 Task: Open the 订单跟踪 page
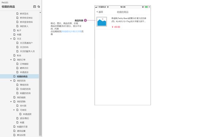tap(24, 64)
